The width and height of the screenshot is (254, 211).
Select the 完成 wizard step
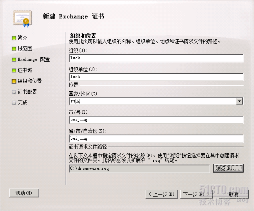(x=22, y=102)
